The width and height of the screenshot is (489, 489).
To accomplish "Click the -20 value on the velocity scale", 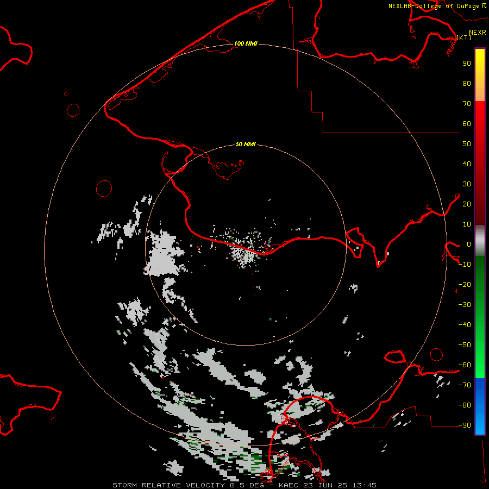I will click(x=465, y=284).
